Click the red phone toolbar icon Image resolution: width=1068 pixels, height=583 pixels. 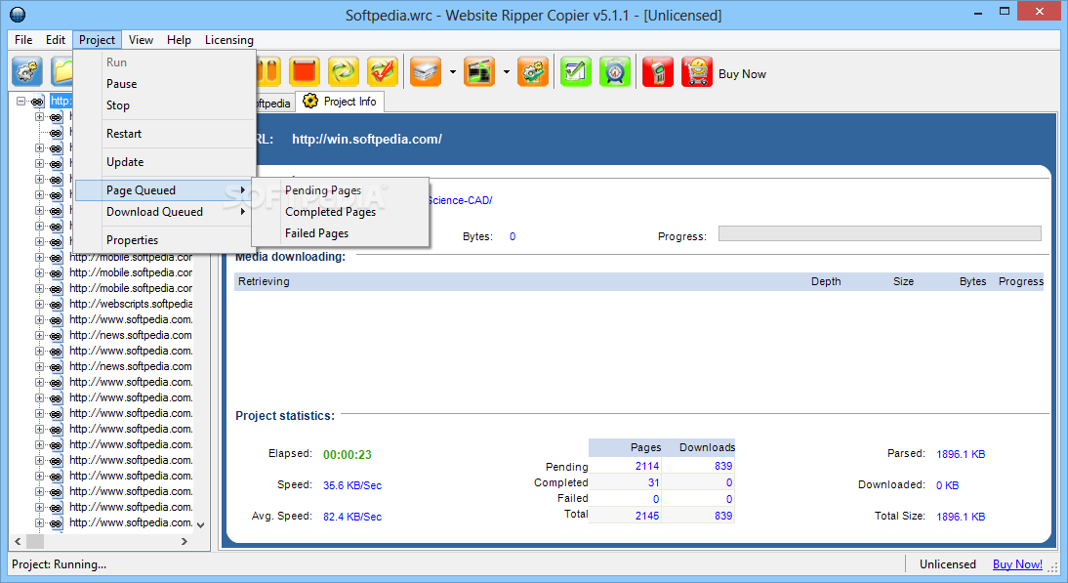[658, 71]
